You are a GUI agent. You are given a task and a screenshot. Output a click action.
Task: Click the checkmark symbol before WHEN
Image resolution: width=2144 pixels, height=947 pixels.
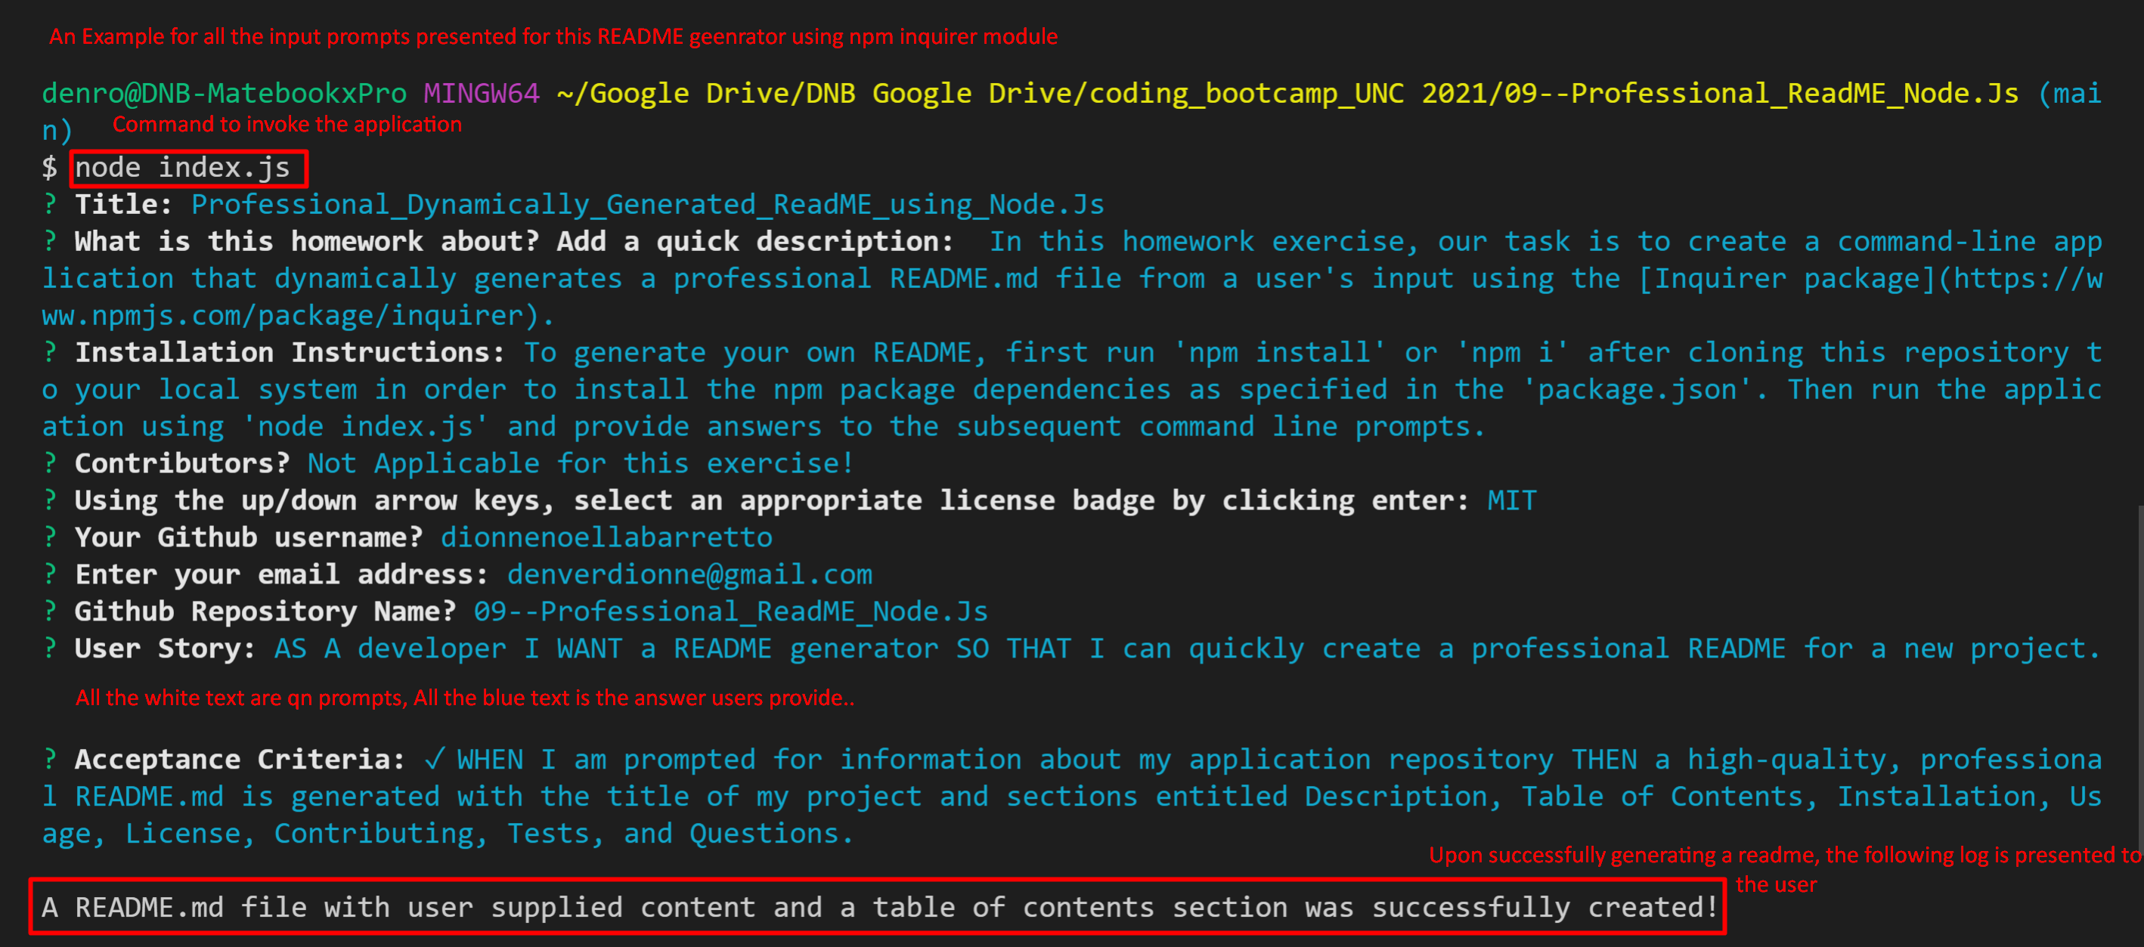pyautogui.click(x=435, y=759)
